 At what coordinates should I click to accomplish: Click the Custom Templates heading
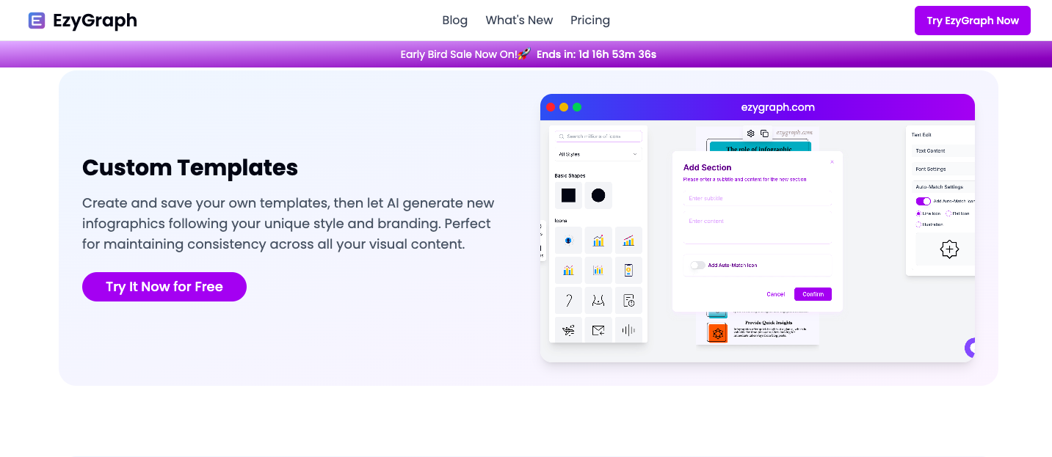point(190,168)
